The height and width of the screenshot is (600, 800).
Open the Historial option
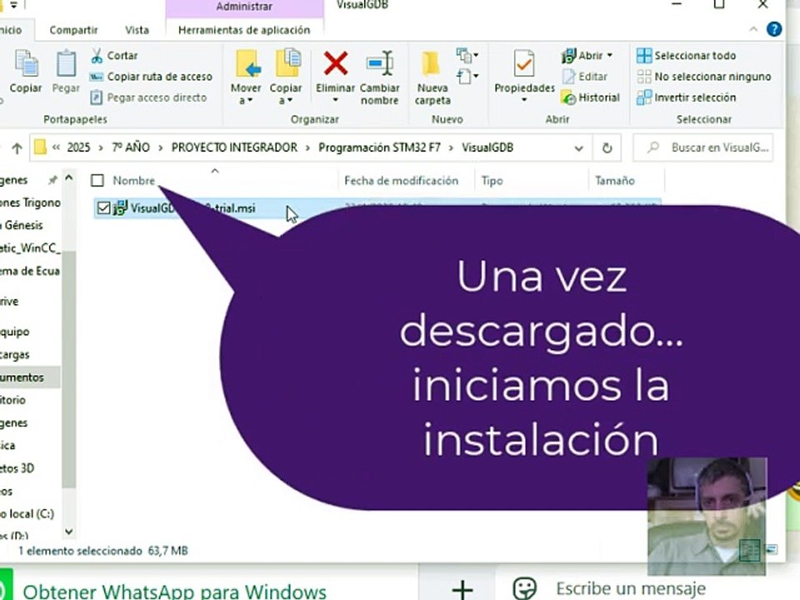[590, 97]
